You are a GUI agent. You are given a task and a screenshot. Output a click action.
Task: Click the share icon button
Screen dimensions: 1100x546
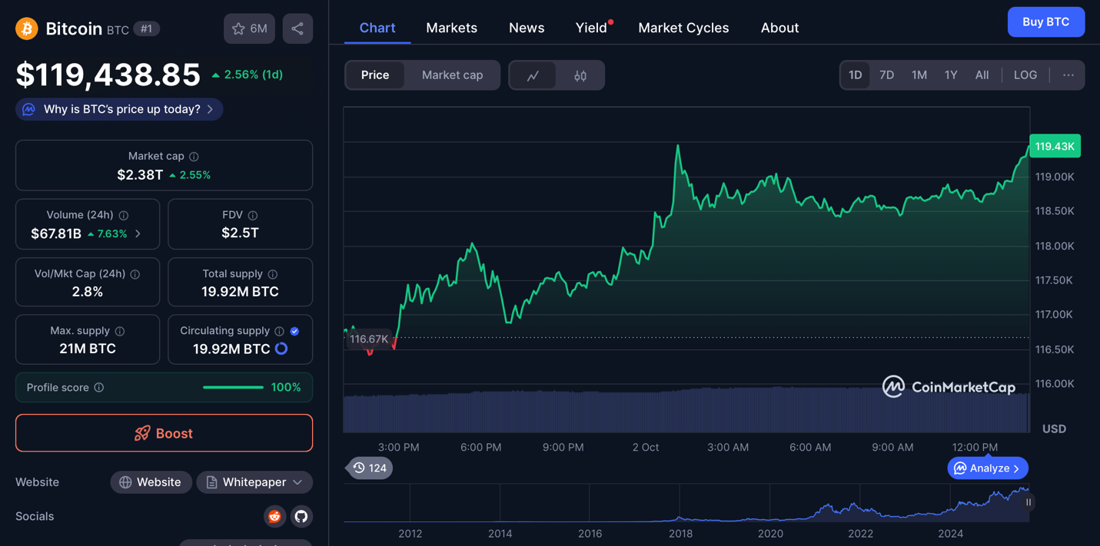click(297, 29)
